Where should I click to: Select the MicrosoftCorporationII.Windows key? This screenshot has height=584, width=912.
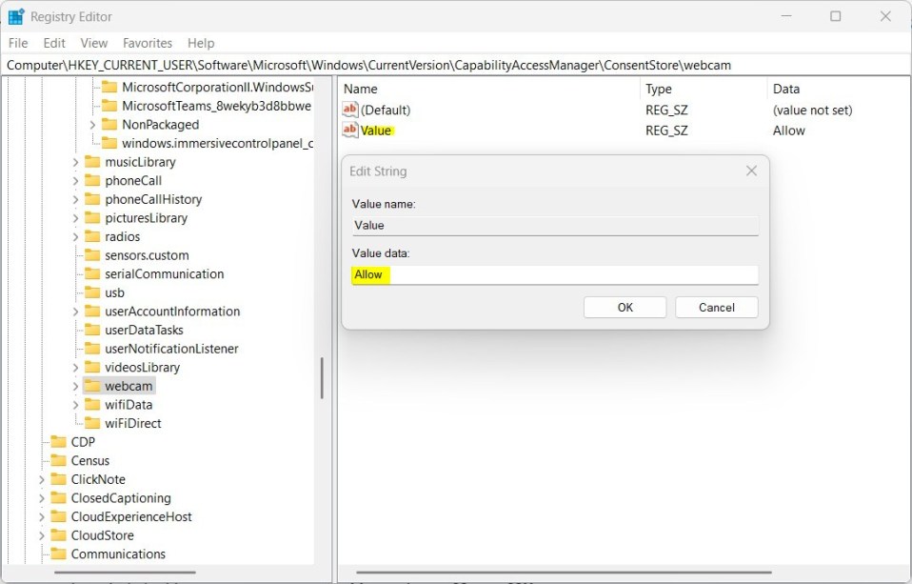tap(218, 87)
